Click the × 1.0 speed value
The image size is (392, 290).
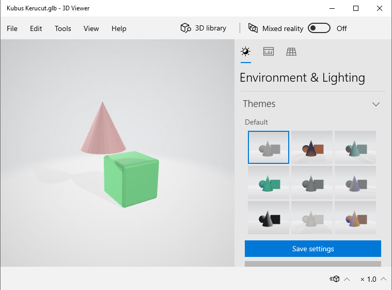point(368,279)
